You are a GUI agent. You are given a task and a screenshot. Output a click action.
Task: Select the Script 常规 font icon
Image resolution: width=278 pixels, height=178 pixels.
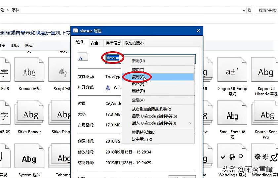pos(60,69)
